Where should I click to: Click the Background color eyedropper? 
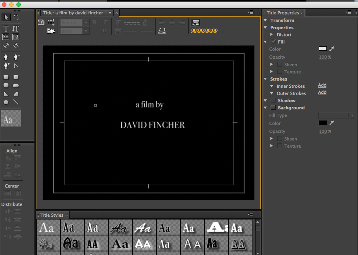332,123
